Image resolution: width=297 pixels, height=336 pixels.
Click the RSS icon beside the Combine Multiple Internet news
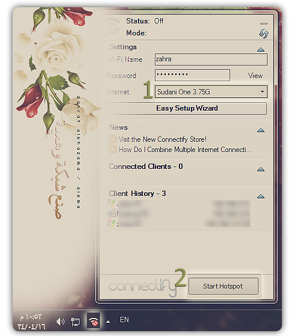(x=113, y=149)
